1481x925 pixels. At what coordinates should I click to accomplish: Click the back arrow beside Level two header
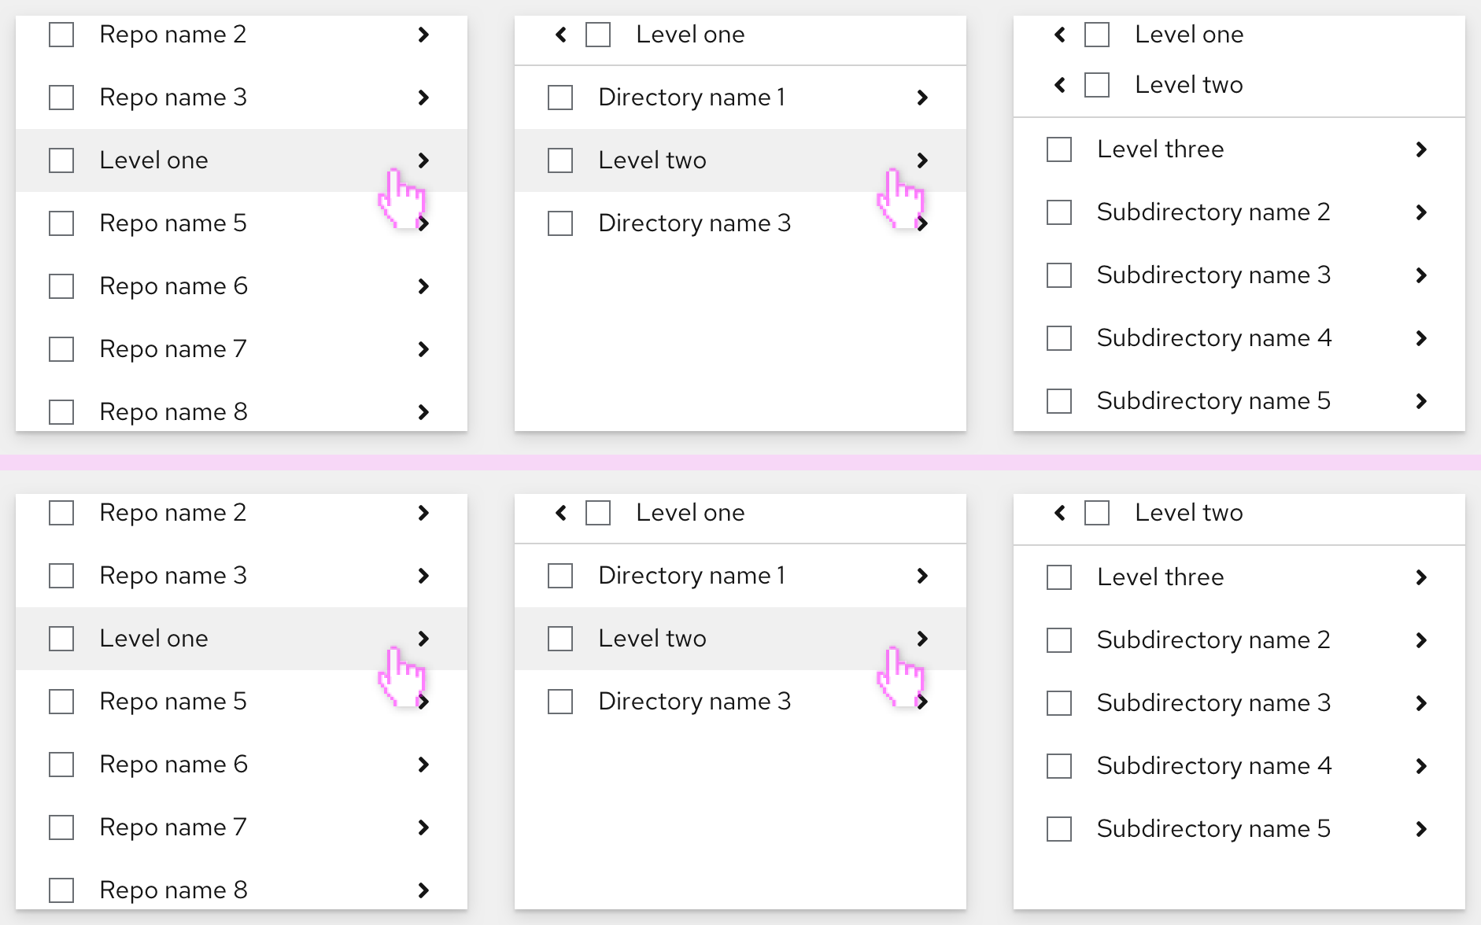tap(1058, 84)
